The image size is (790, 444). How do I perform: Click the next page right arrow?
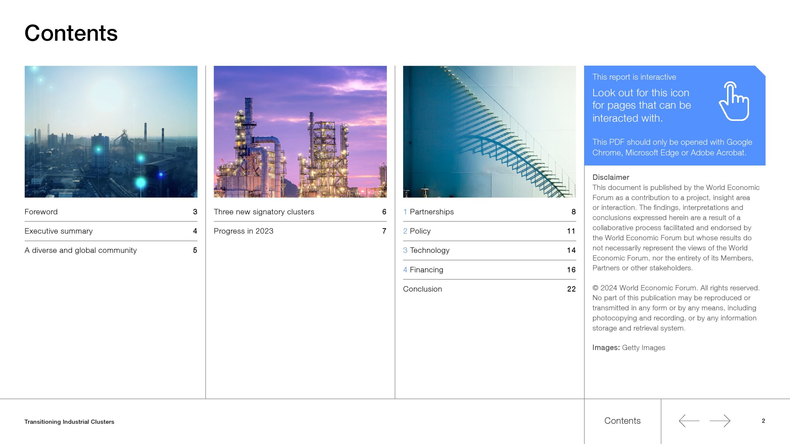tap(720, 421)
